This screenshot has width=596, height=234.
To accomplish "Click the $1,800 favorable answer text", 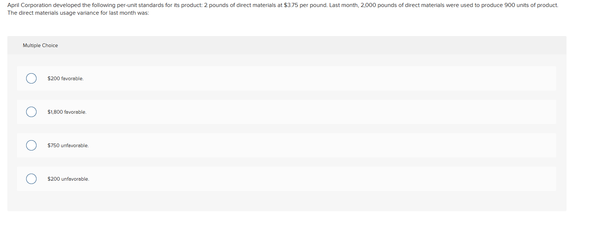I will (x=67, y=112).
